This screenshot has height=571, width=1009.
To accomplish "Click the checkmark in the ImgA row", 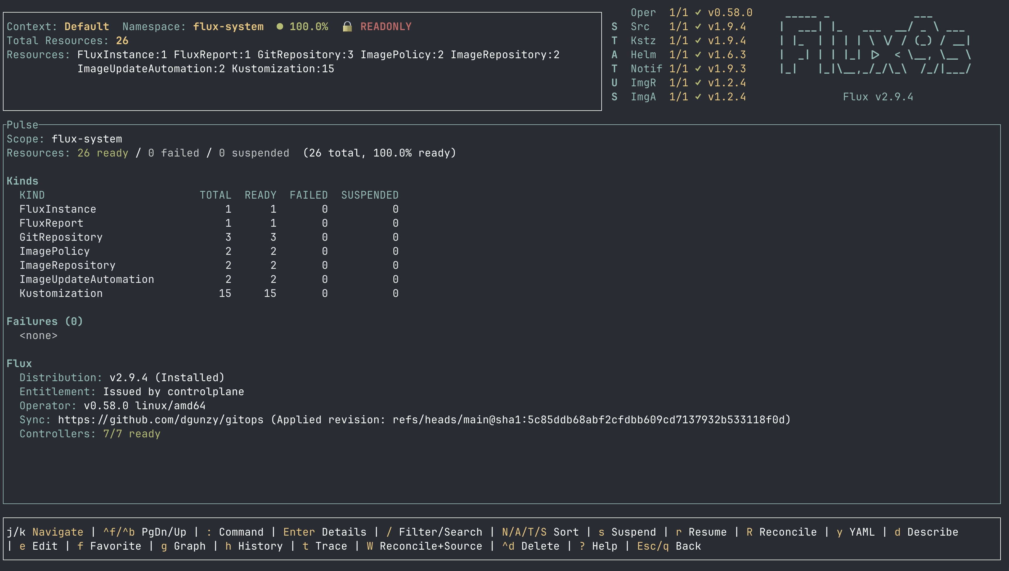I will pyautogui.click(x=698, y=97).
